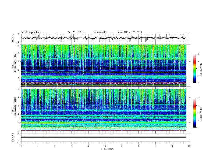Click the ch.2 color bar's log(PSD) unit label

(201, 114)
